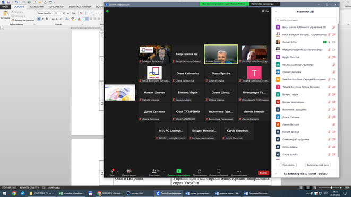This screenshot has width=351, height=197.
Task: Click the red Выйти leave button
Action: point(263,173)
